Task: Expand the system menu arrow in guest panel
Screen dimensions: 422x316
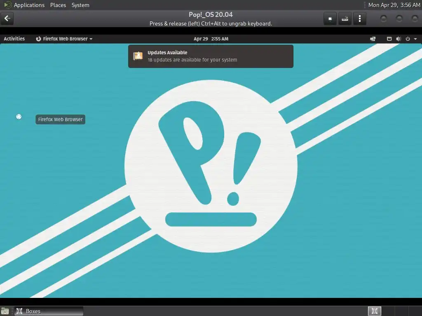Action: 415,39
